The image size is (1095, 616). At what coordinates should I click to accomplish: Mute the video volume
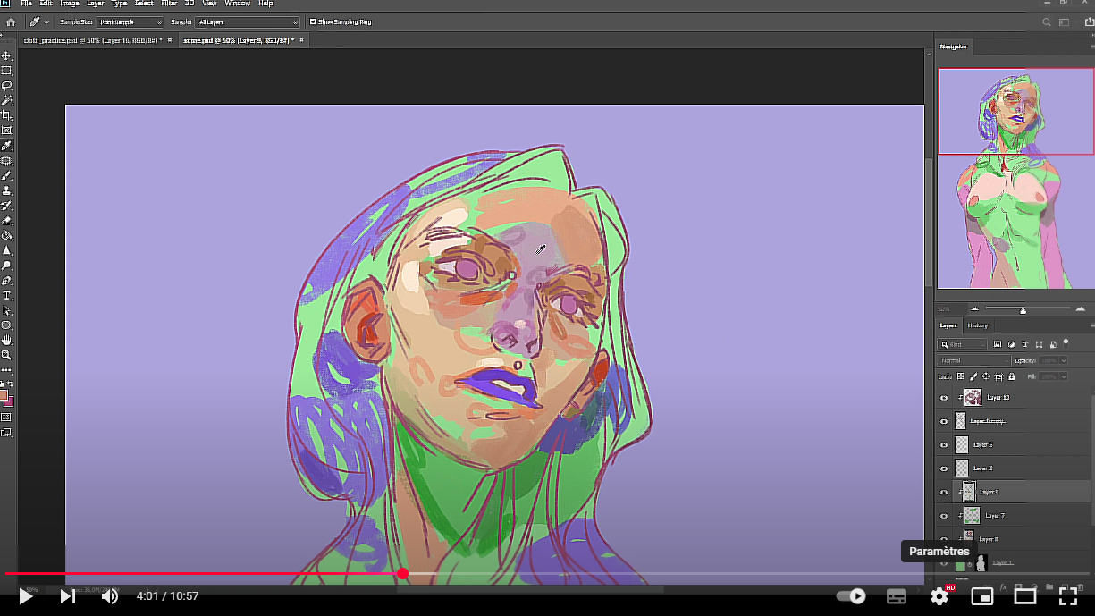click(x=109, y=596)
